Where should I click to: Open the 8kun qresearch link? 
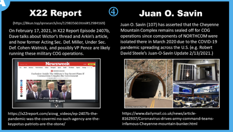tap(59, 23)
